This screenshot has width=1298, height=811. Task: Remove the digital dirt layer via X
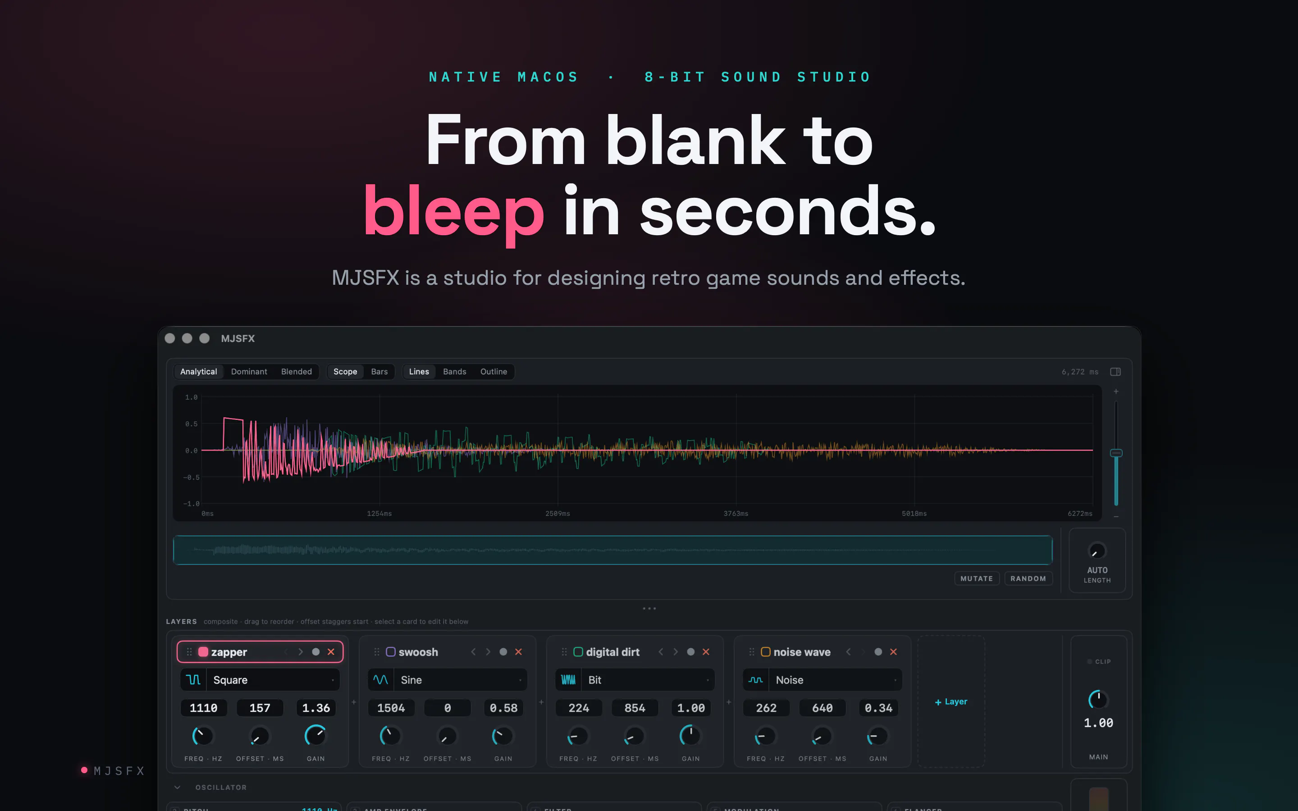click(706, 652)
